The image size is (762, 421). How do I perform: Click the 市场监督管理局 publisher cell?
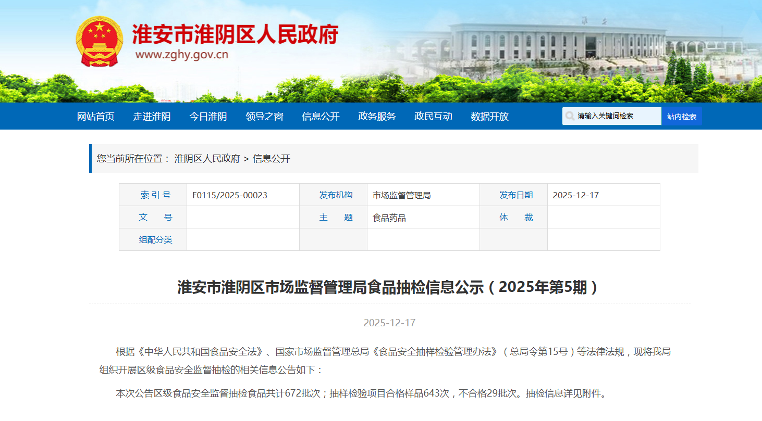(401, 195)
